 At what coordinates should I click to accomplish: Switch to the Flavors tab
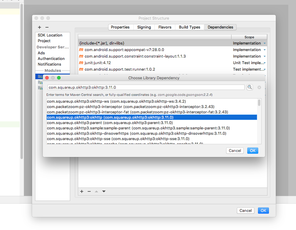(165, 27)
